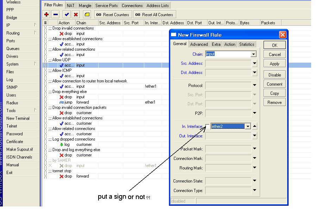This screenshot has width=328, height=223.
Task: Collapse the In. Interface field with up arrow
Action: [254, 126]
